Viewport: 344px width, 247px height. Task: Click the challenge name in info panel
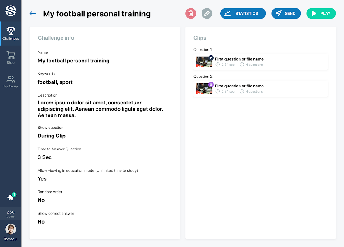point(74,61)
